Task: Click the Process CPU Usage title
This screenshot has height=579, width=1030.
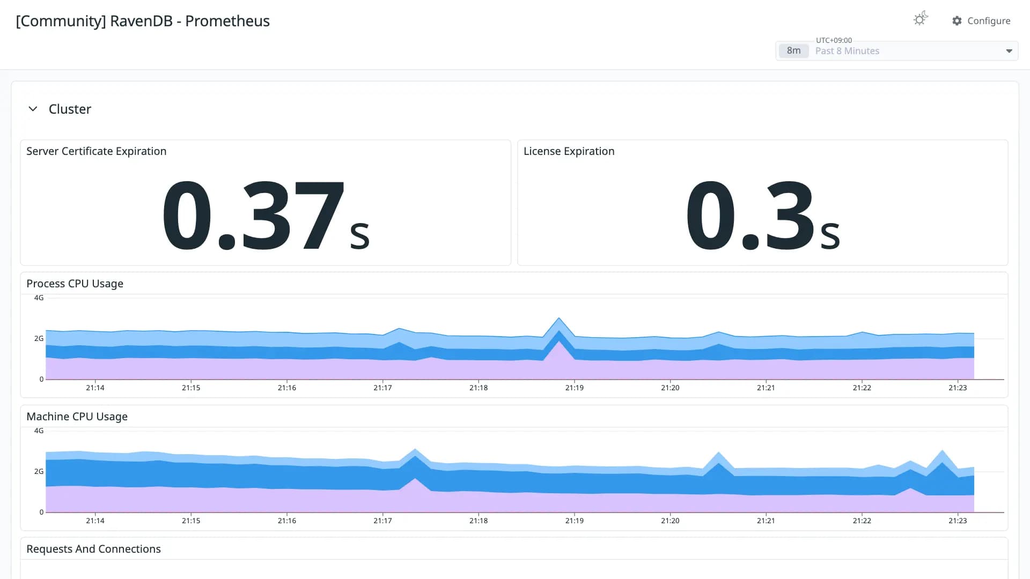Action: point(75,284)
